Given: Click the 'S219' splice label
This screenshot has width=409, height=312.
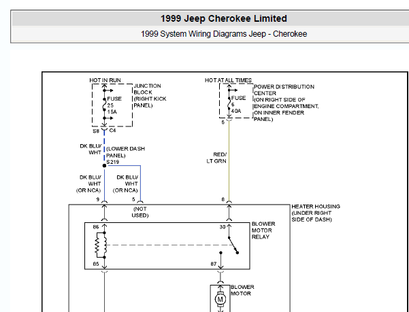Looking at the screenshot, I should pyautogui.click(x=113, y=162).
